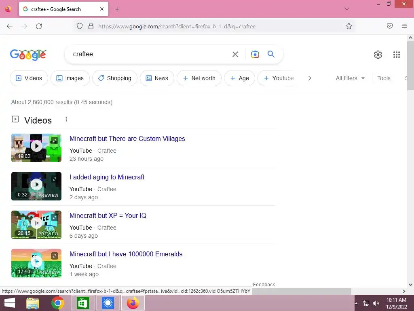Show more filter chips arrow
Screen dimensions: 414x311
[310, 78]
